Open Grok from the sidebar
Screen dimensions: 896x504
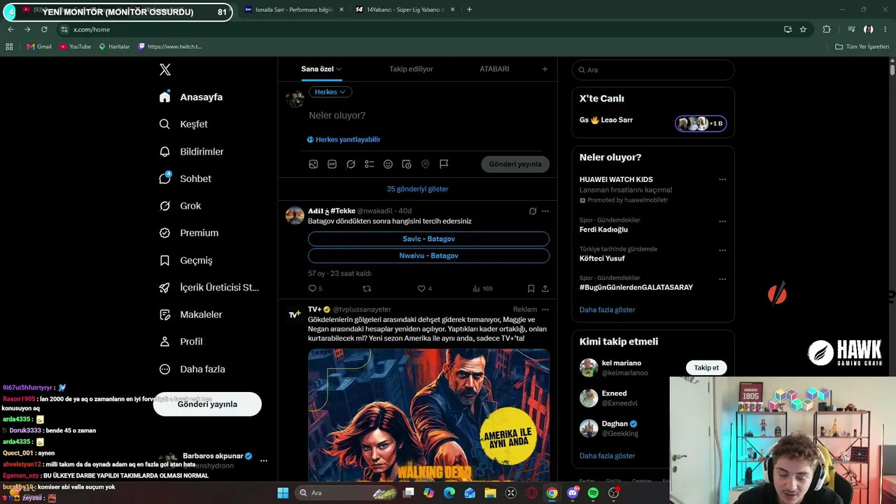(180, 206)
